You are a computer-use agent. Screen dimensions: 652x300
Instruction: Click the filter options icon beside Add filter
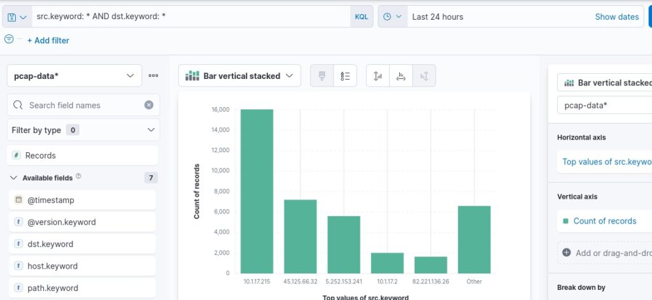(9, 39)
